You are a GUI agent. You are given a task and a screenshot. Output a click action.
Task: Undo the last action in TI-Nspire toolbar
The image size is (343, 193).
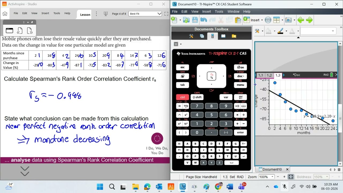pyautogui.click(x=203, y=20)
